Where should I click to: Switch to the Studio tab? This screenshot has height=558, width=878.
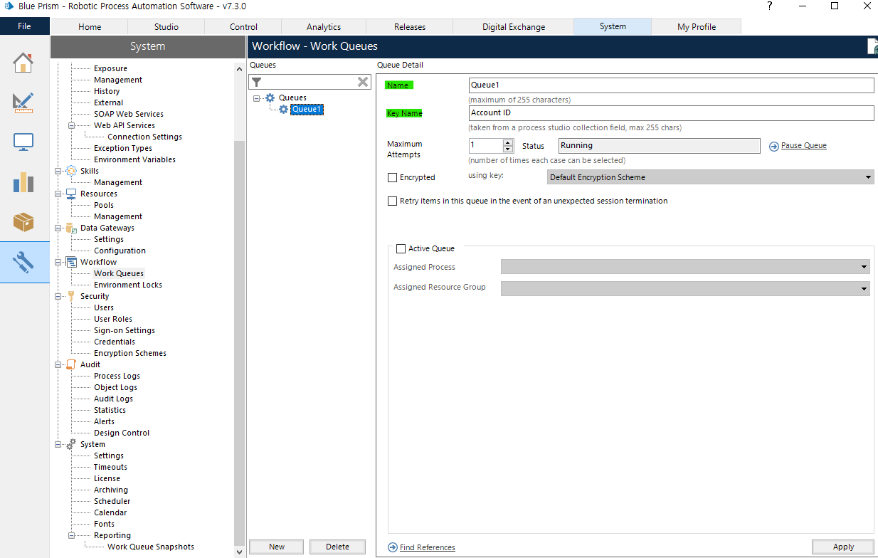coord(166,27)
